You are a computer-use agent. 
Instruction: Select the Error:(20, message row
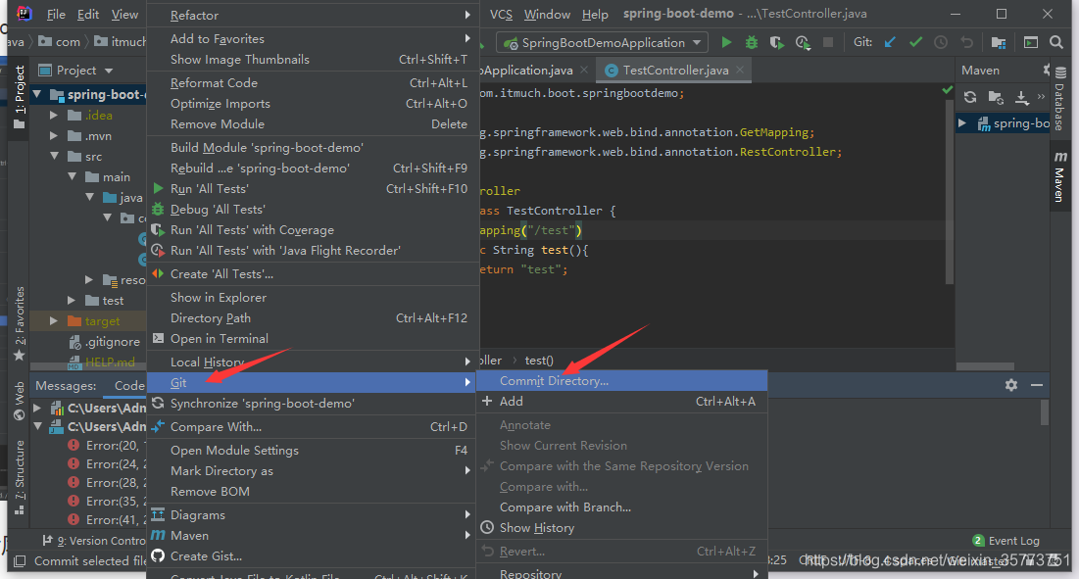106,446
